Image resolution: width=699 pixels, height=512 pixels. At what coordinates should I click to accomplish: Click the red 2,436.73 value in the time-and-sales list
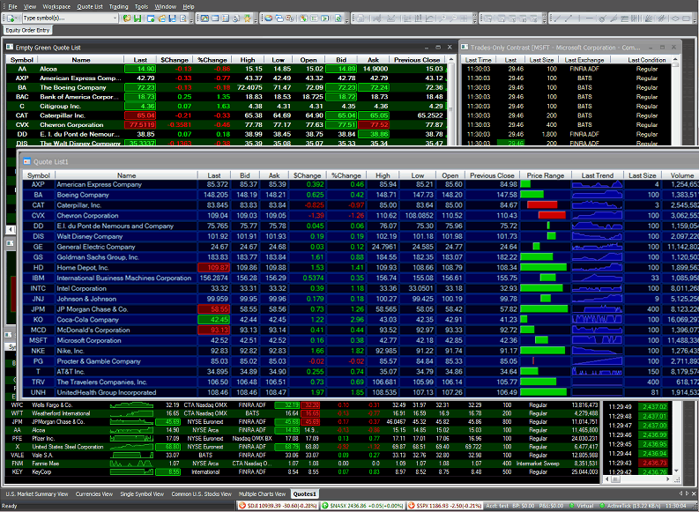tap(653, 463)
